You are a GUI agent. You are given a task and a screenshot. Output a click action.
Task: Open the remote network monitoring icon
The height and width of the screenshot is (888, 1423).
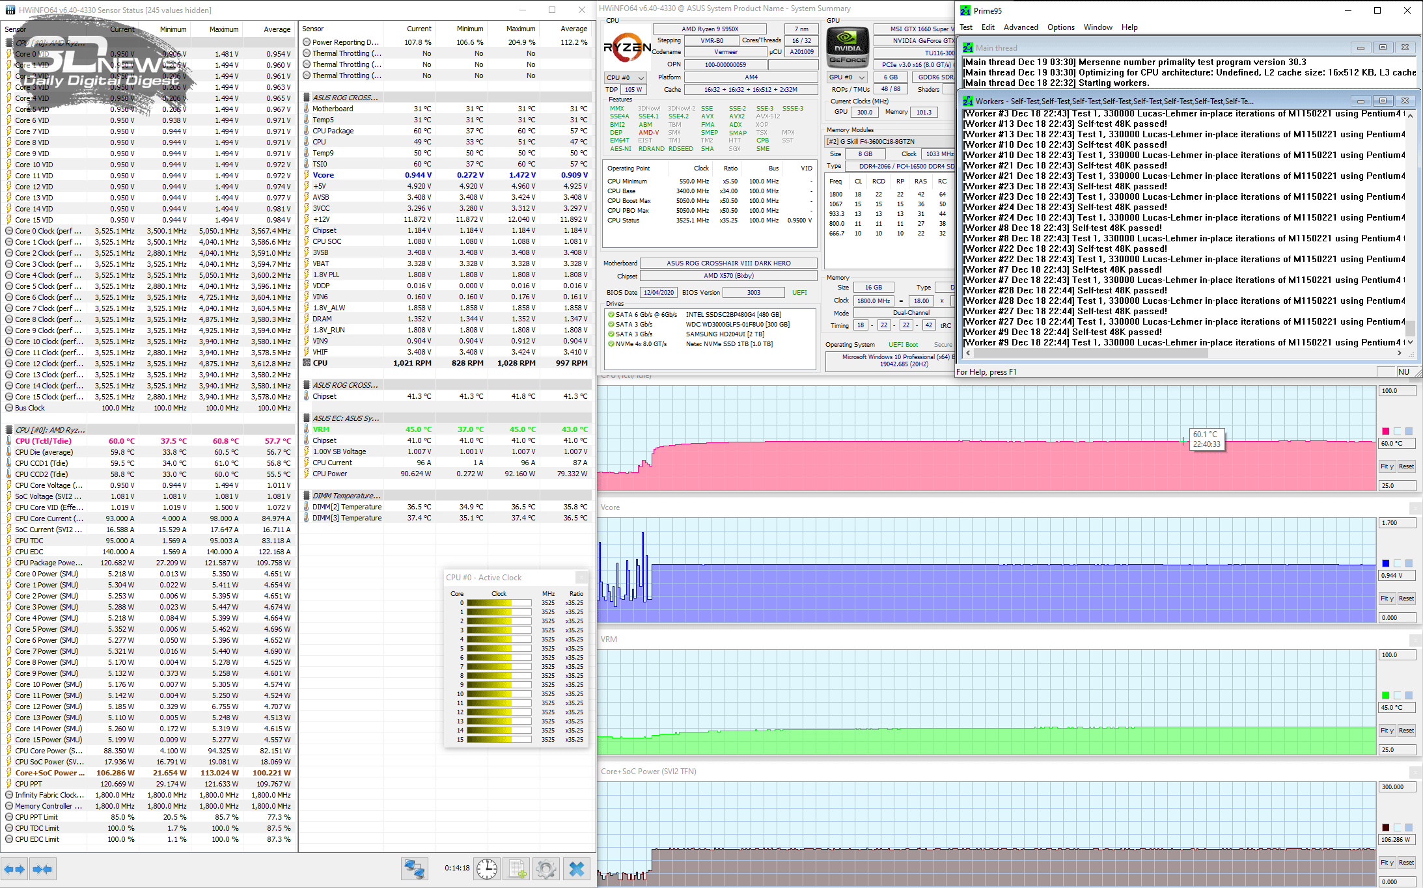[414, 869]
